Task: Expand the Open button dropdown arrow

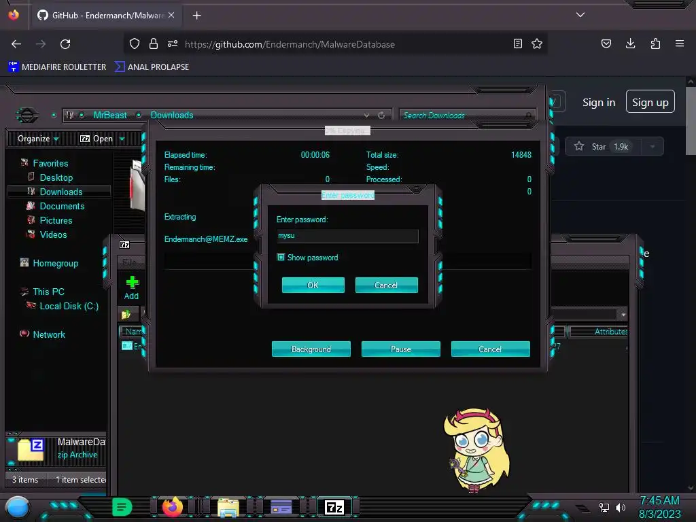Action: click(x=122, y=139)
